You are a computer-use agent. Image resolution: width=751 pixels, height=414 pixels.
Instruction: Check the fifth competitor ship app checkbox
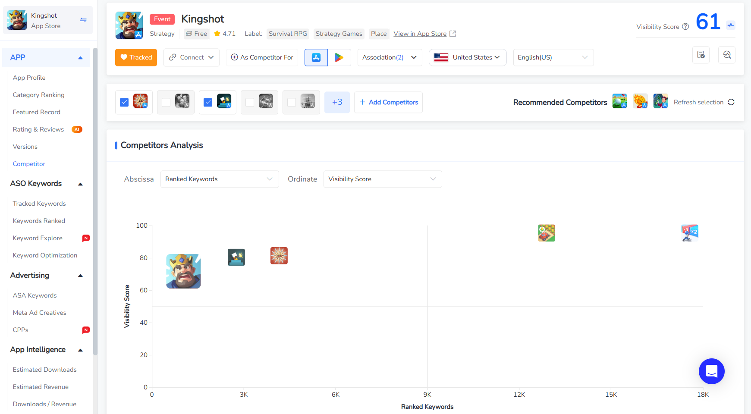tap(292, 102)
